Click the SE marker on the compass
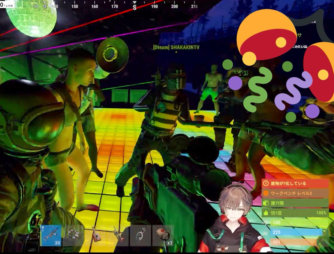 pos(45,6)
